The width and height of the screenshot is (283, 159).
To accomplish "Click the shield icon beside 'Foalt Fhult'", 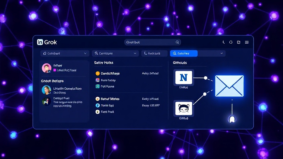I will click(98, 112).
